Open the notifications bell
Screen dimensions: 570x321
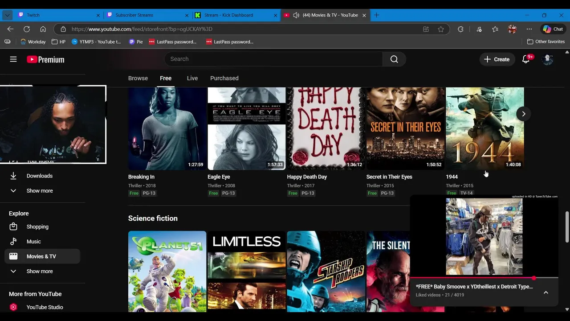click(526, 59)
